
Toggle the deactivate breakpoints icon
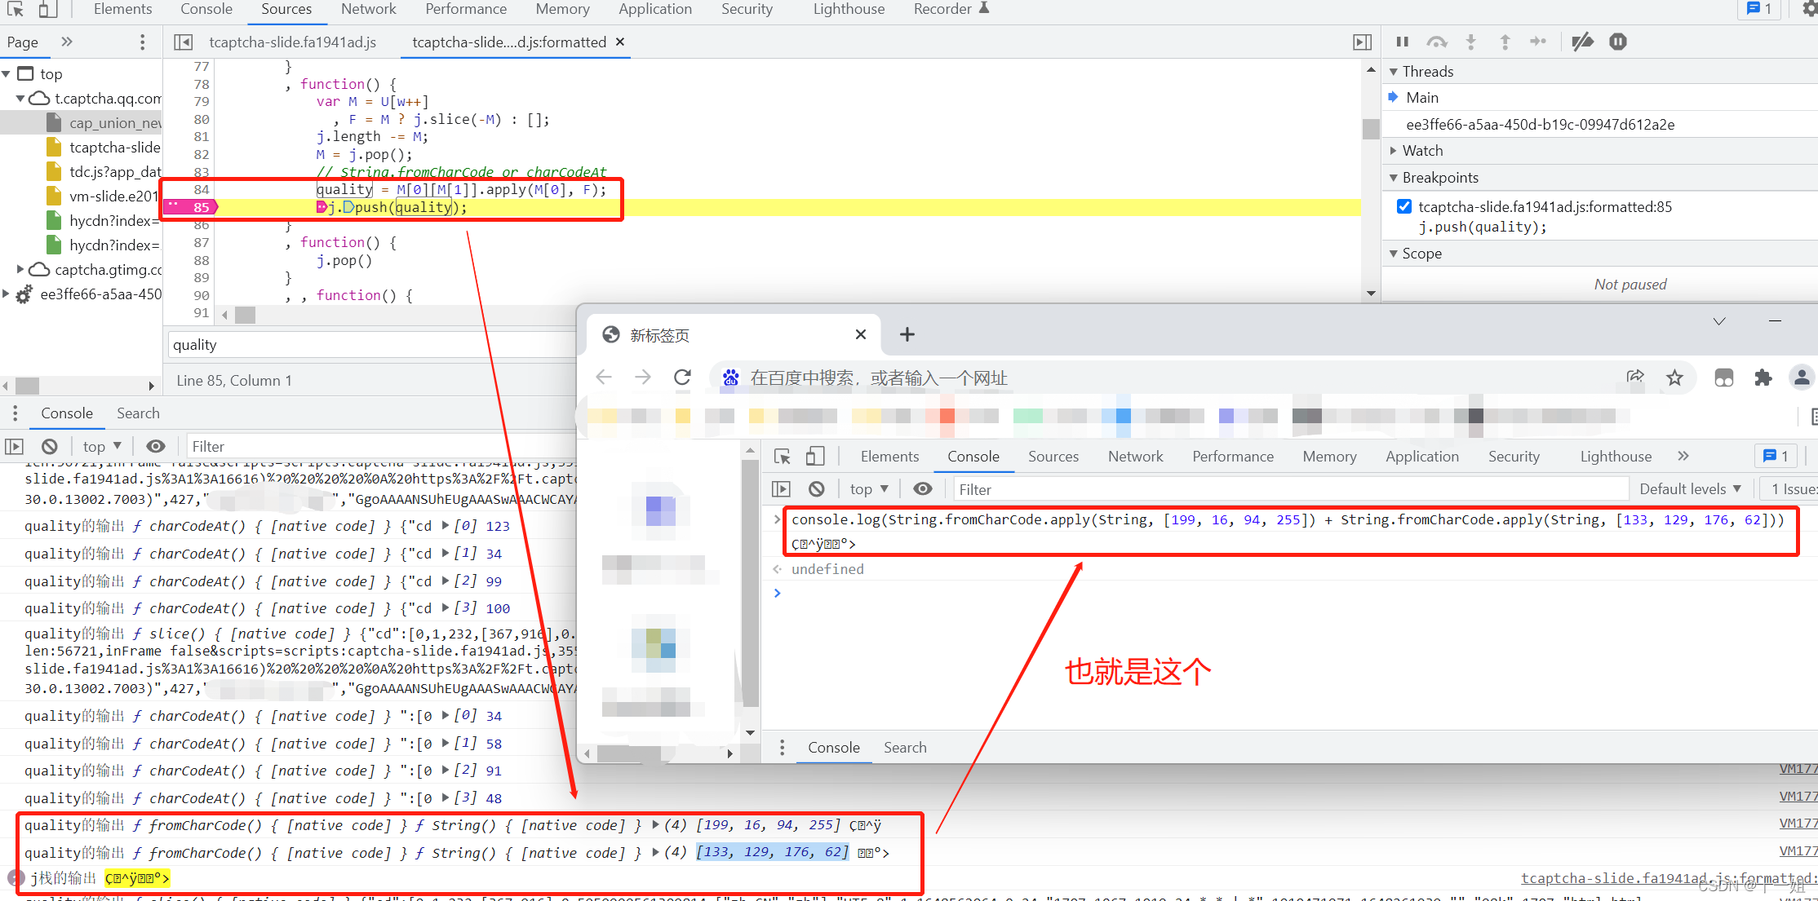tap(1583, 42)
